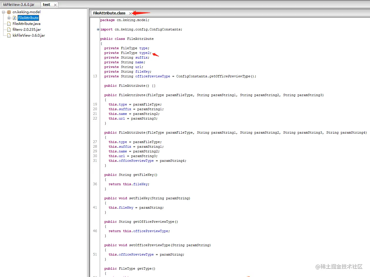Expand the collapsed import statements
The width and height of the screenshot is (370, 277).
pyautogui.click(x=98, y=29)
